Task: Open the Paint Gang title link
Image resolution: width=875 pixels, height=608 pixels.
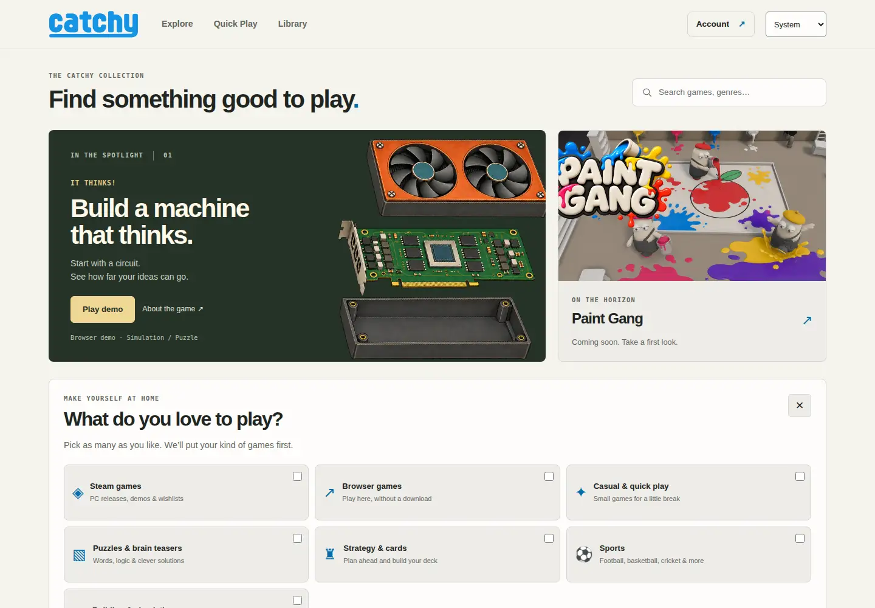Action: pyautogui.click(x=607, y=319)
